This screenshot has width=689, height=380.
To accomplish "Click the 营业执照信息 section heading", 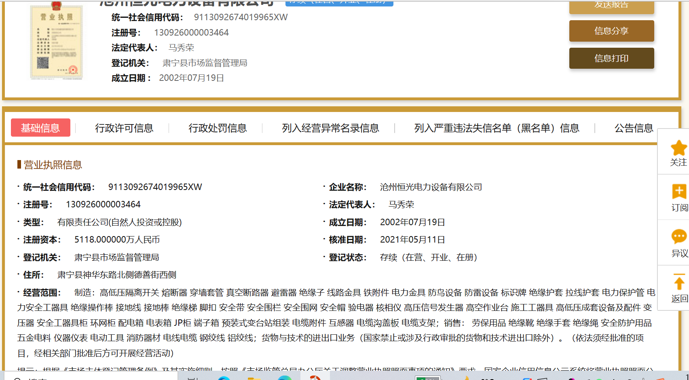I will 53,165.
